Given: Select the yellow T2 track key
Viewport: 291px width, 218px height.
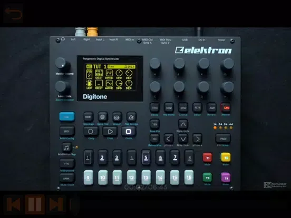Looking at the screenshot, I should (226, 157).
